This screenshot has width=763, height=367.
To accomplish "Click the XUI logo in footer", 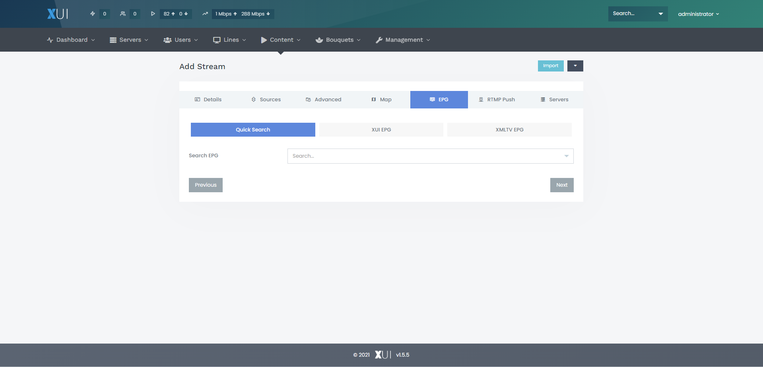I will pos(383,355).
